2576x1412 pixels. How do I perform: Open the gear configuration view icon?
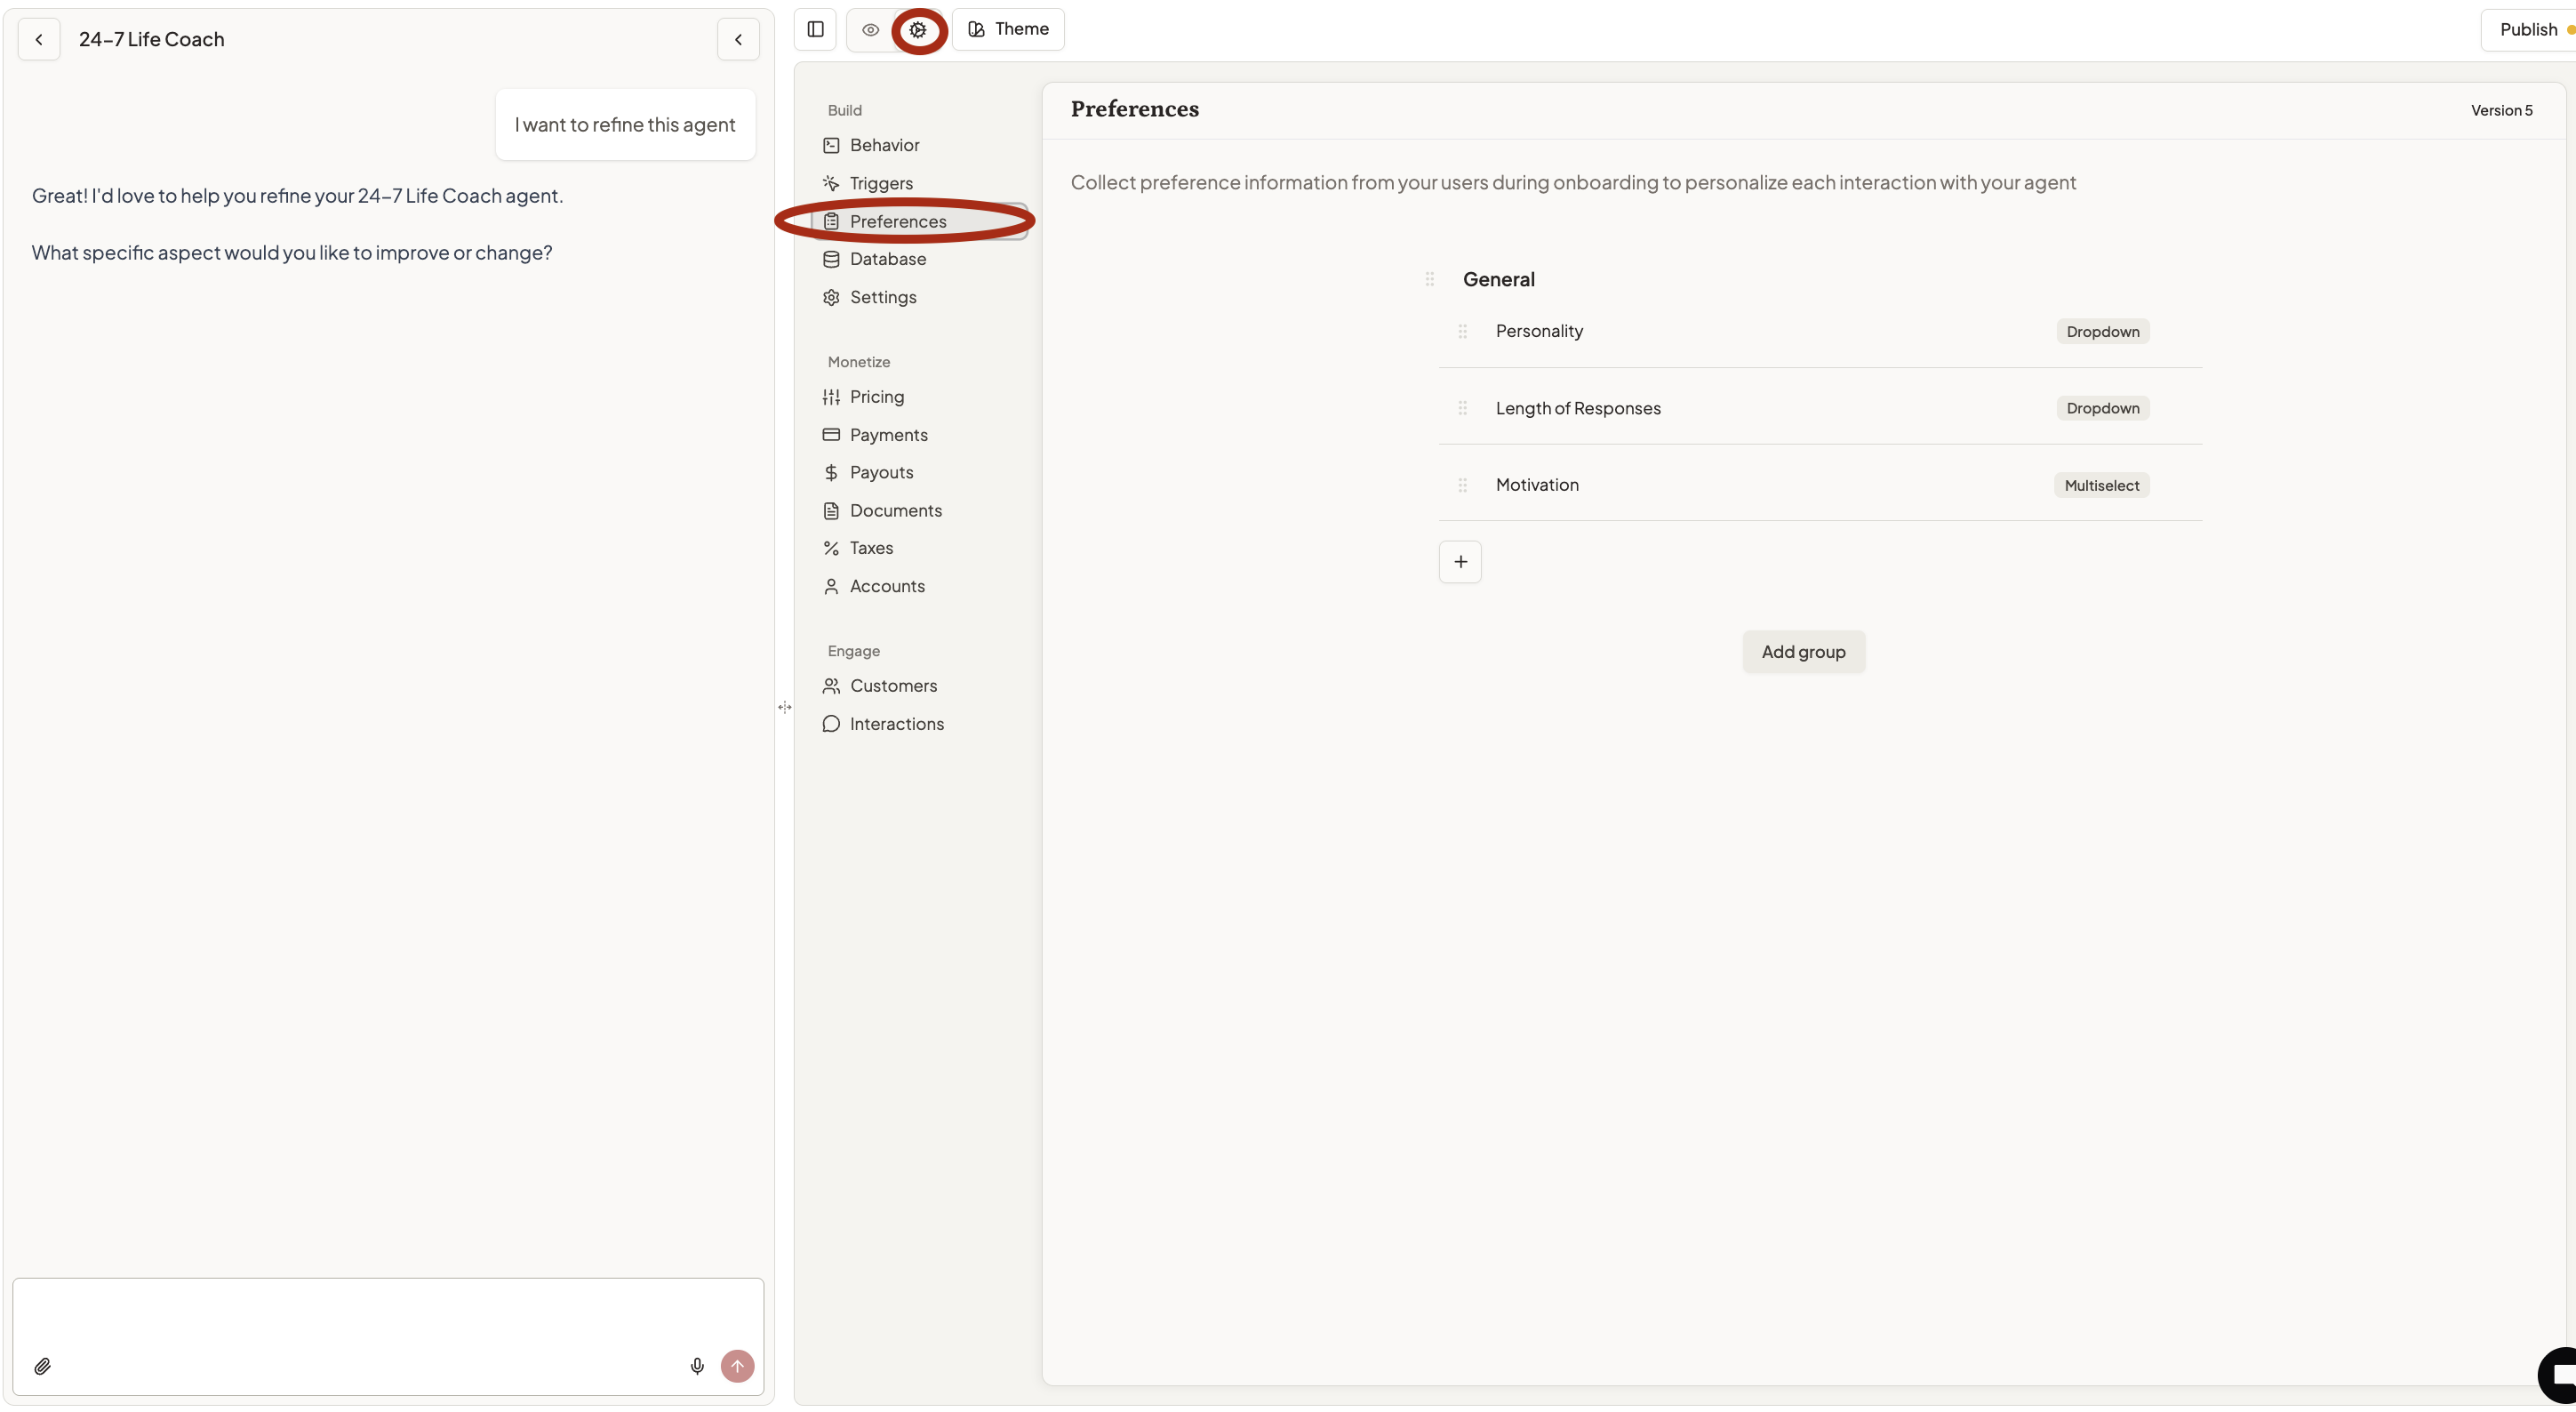[x=918, y=30]
